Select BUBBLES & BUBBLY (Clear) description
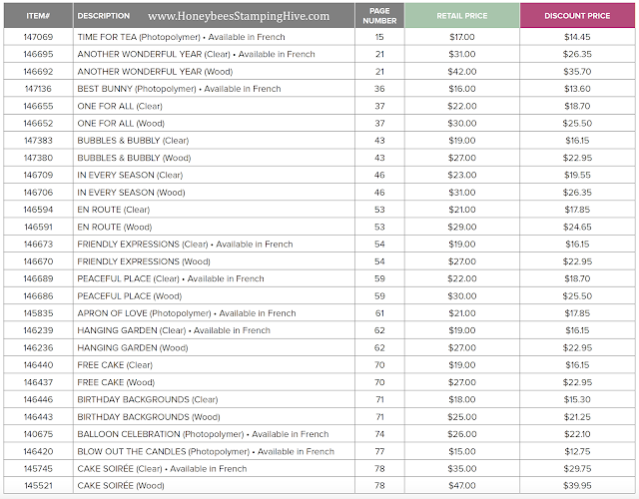The image size is (639, 499). tap(133, 141)
